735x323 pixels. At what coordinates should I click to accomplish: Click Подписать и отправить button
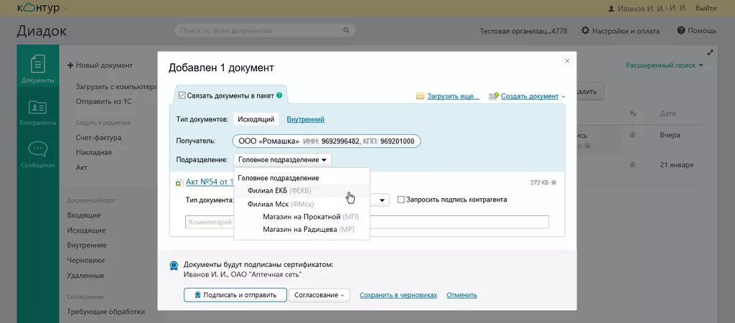(x=235, y=295)
